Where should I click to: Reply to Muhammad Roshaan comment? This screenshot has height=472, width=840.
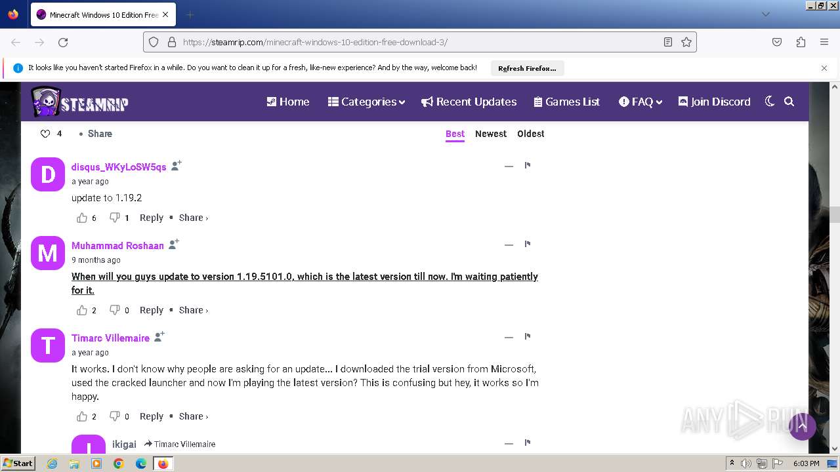152,310
